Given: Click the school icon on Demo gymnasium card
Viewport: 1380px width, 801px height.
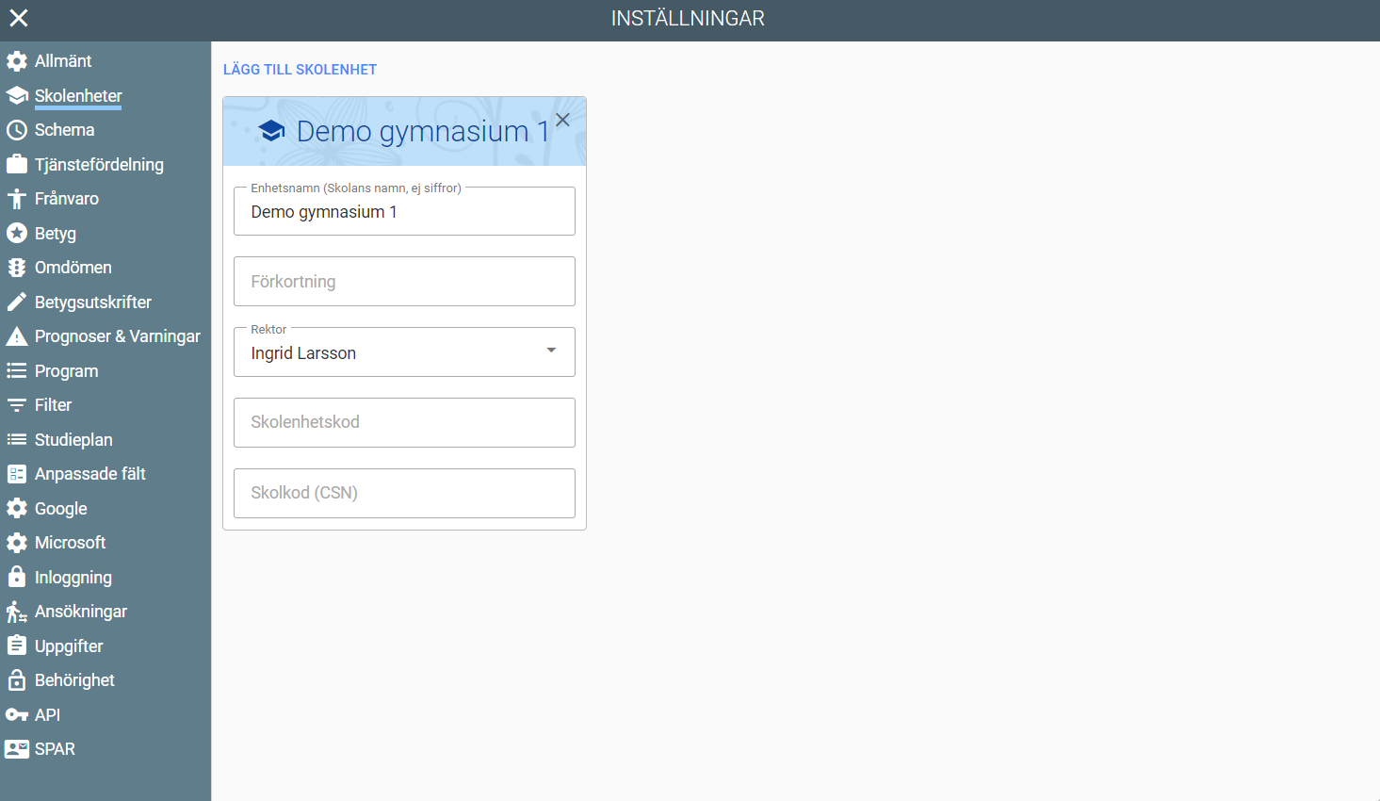Looking at the screenshot, I should click(272, 132).
